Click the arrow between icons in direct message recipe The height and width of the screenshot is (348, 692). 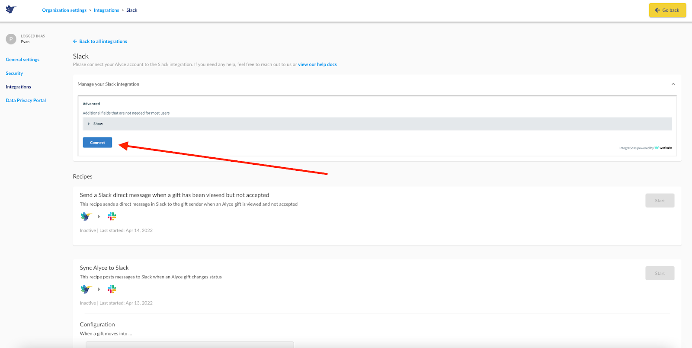pyautogui.click(x=99, y=217)
